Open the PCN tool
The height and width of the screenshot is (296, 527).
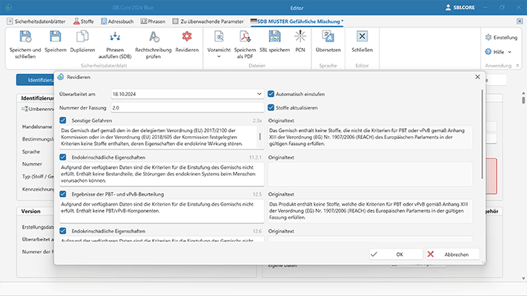300,37
